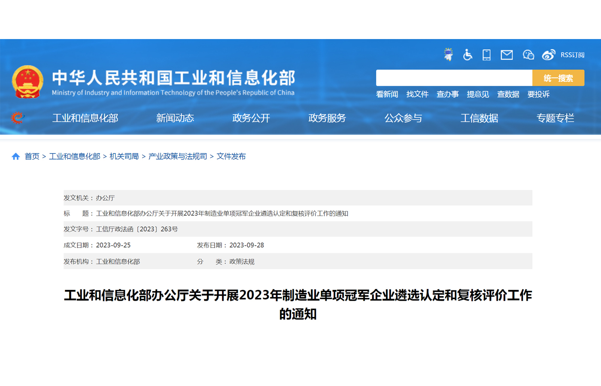The width and height of the screenshot is (601, 386).
Task: Open the mobile phone version icon
Action: (x=486, y=55)
